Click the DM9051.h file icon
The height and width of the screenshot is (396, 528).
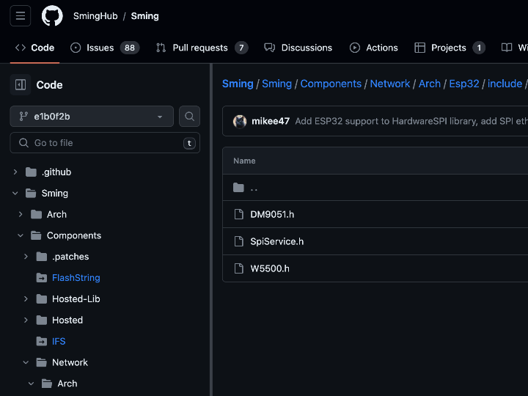coord(238,214)
